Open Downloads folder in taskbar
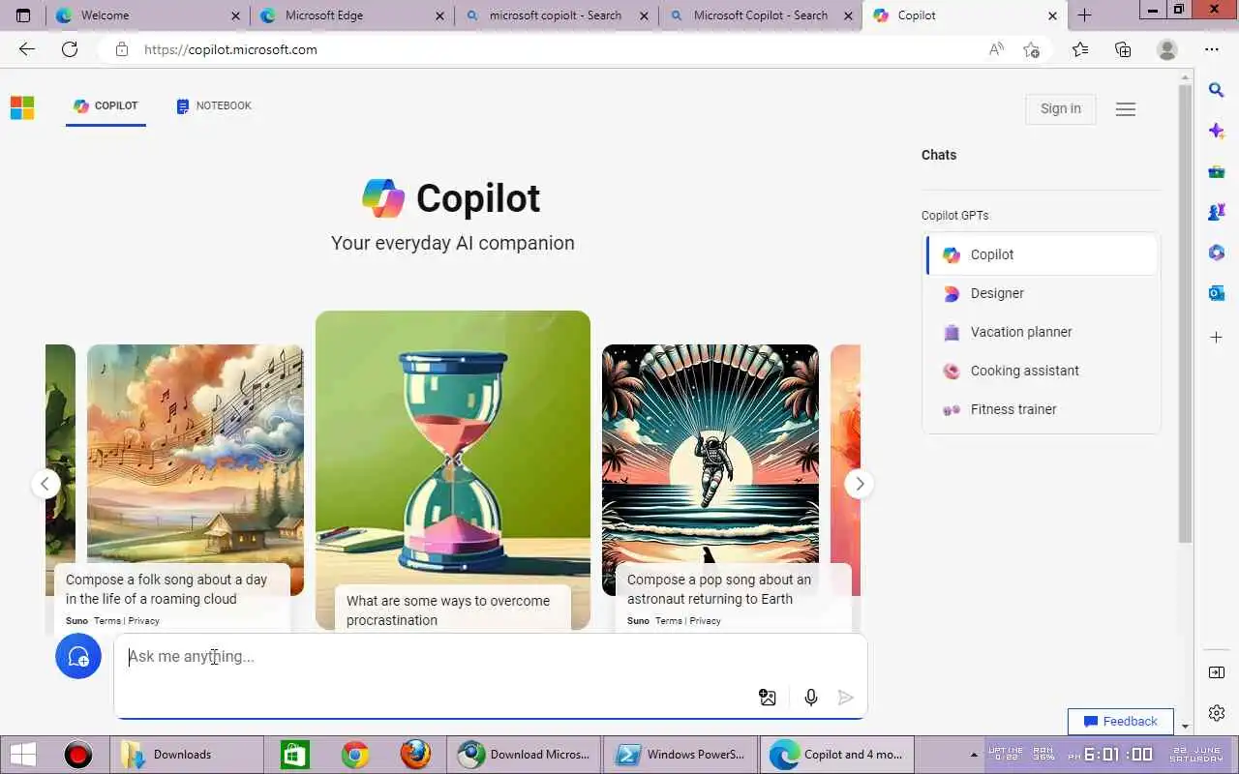The height and width of the screenshot is (774, 1239). pos(186,755)
